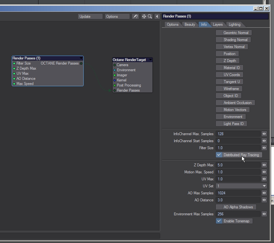The width and height of the screenshot is (274, 243).
Task: Adjust the Z Depth Max arrow stepper
Action: (264, 165)
